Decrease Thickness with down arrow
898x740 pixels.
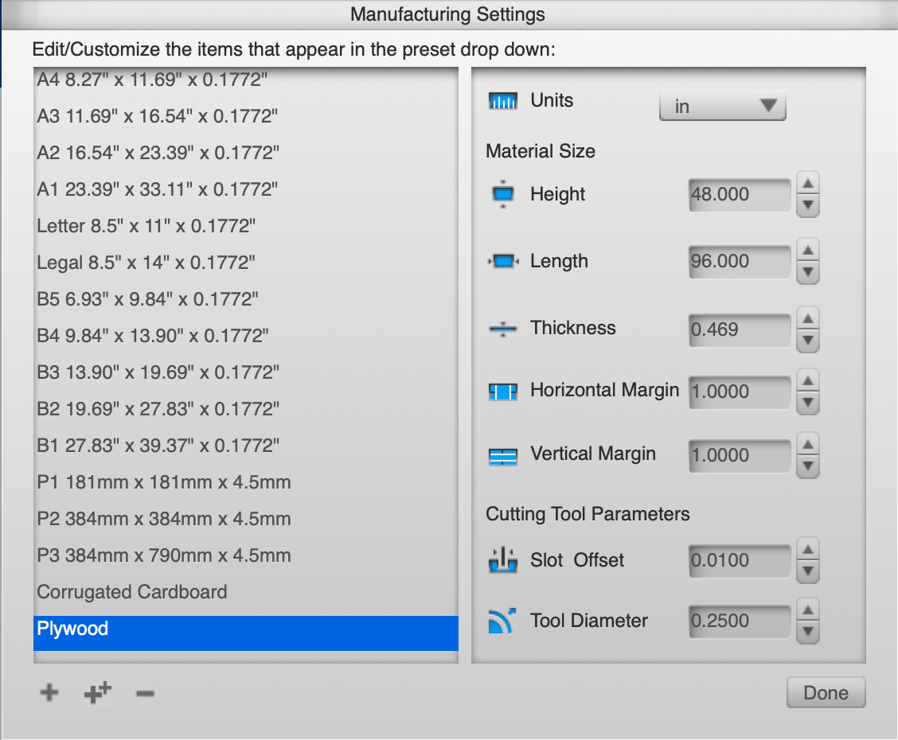[x=807, y=341]
